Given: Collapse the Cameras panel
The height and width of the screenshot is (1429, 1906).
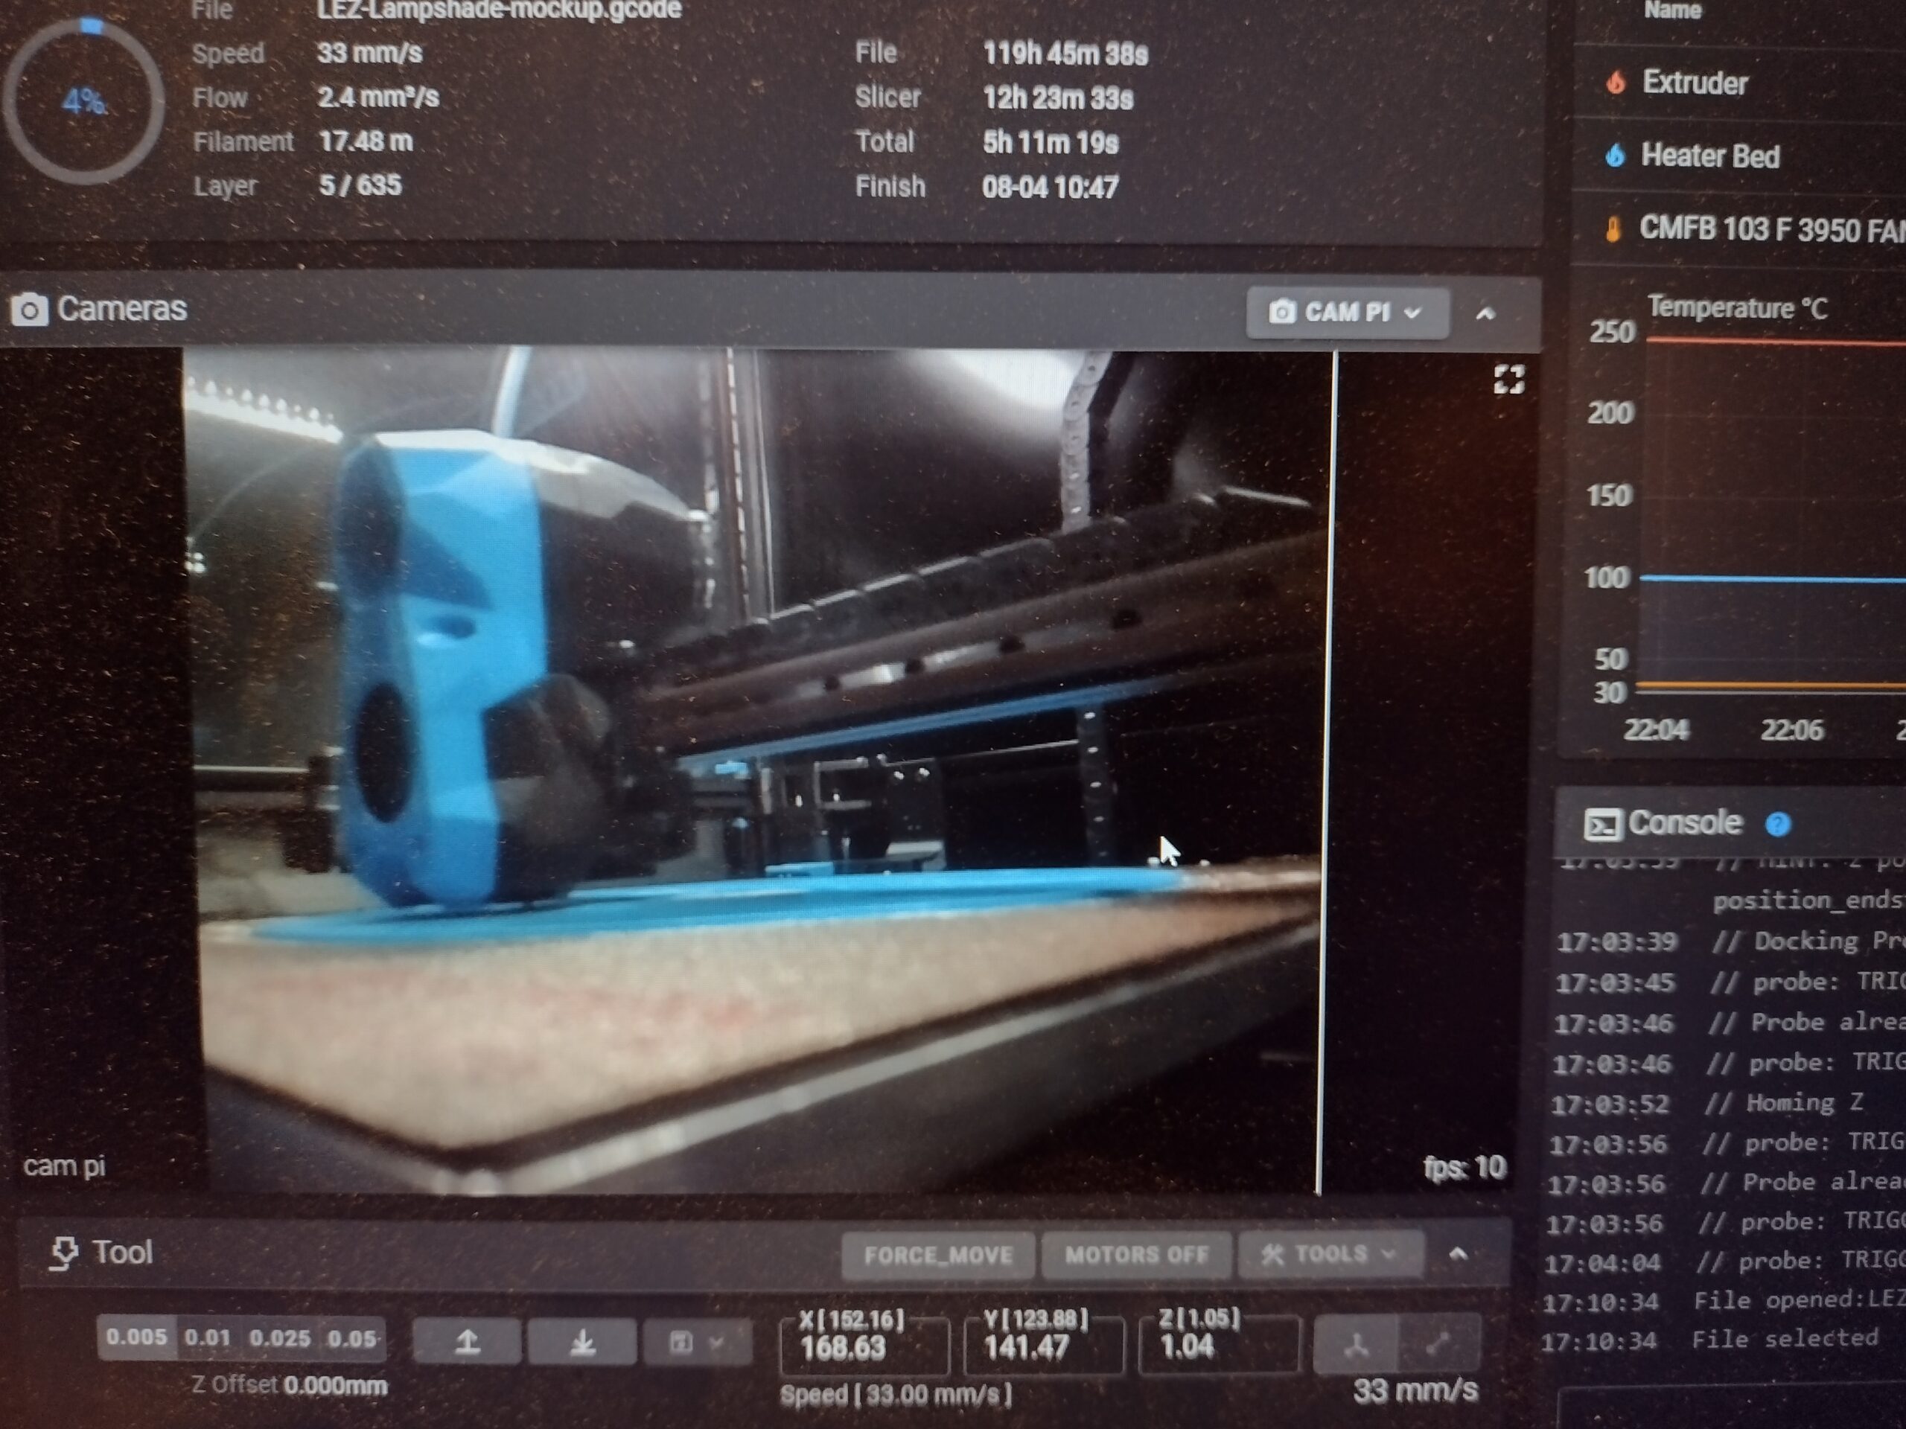Looking at the screenshot, I should tap(1485, 313).
